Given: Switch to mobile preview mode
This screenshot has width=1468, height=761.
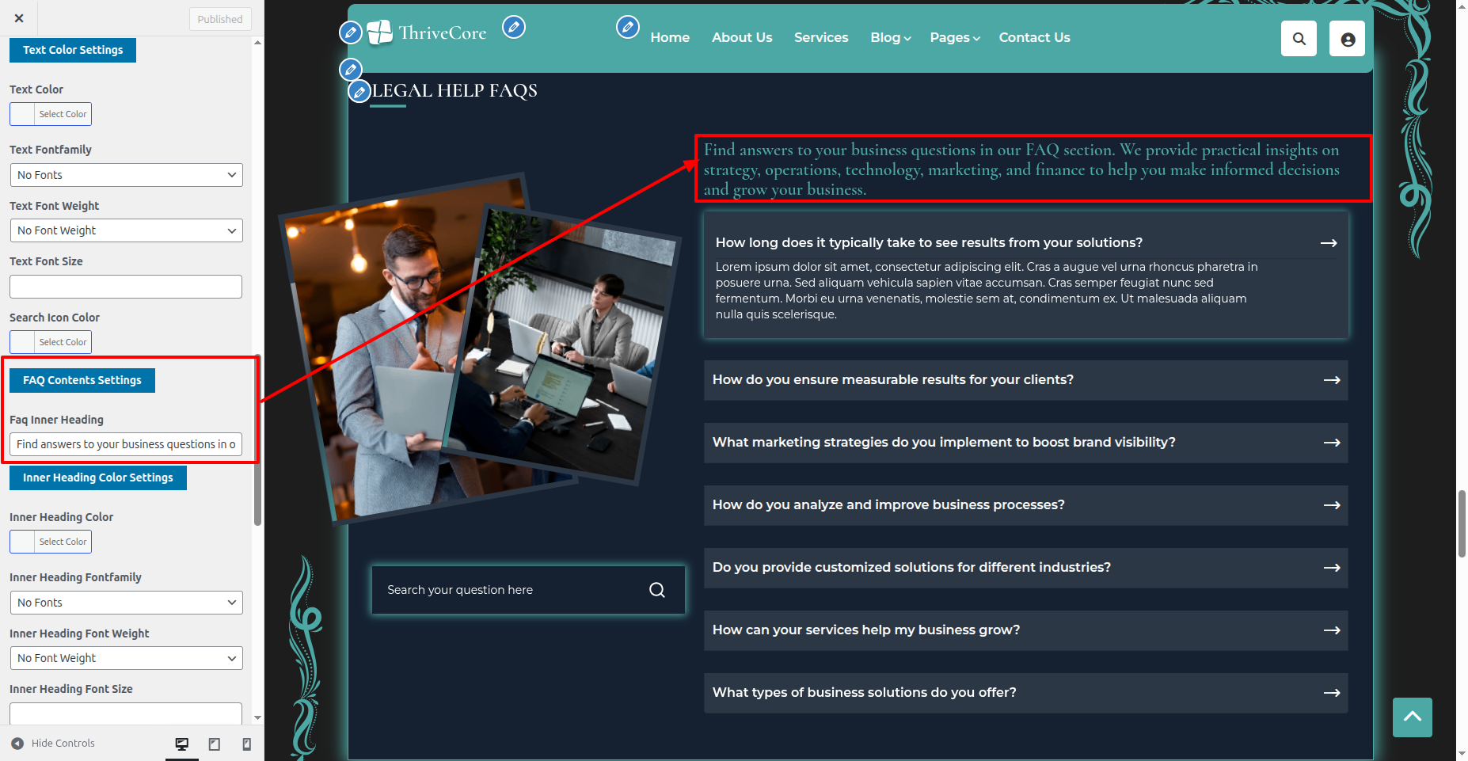Looking at the screenshot, I should (246, 744).
